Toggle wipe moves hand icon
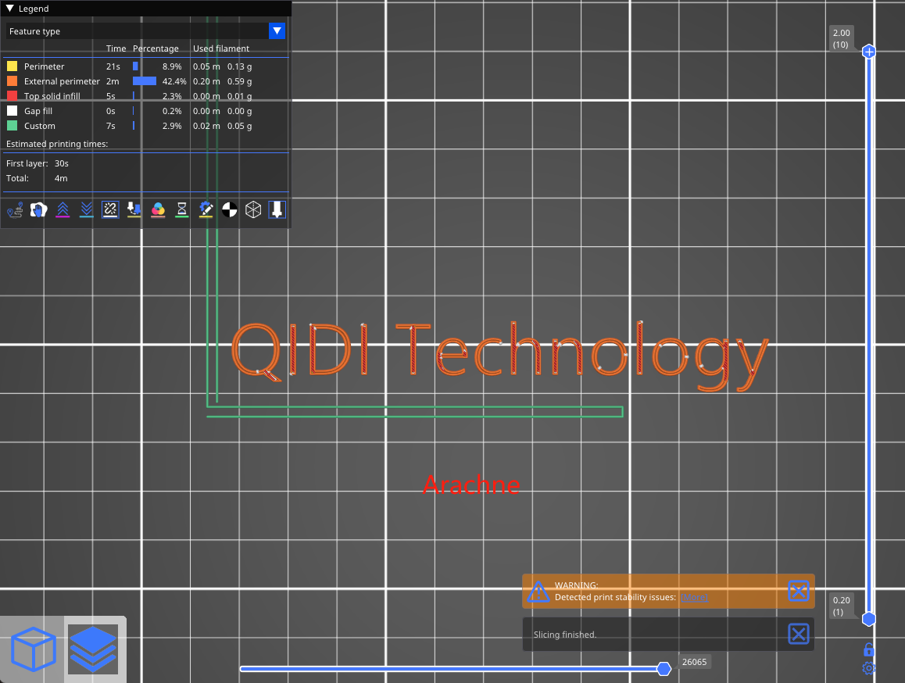Viewport: 905px width, 683px height. [38, 209]
